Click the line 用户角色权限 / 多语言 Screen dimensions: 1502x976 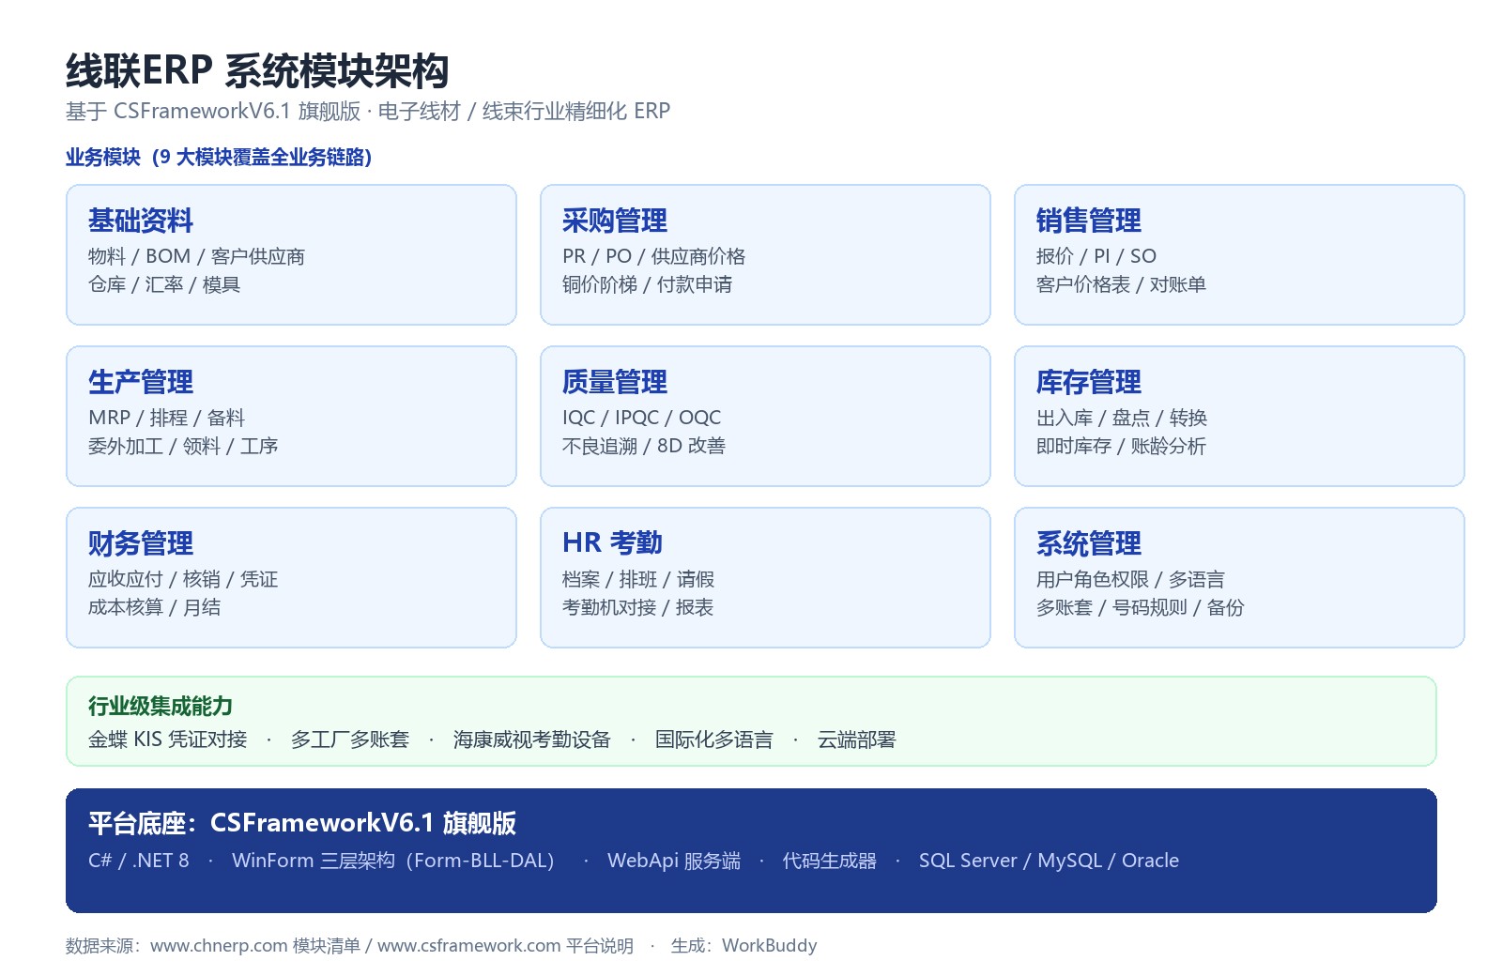1130,579
